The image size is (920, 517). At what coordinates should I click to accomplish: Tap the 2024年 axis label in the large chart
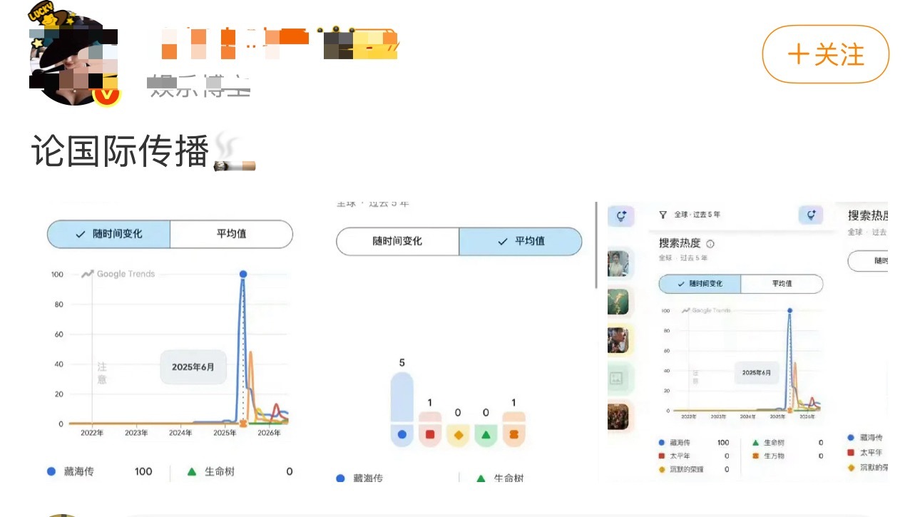180,432
